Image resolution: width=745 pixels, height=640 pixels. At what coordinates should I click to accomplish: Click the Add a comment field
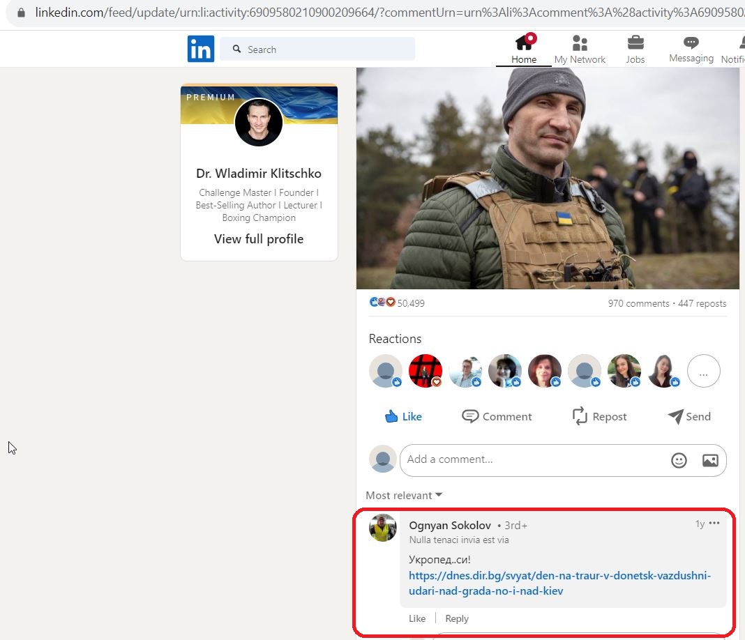coord(563,460)
